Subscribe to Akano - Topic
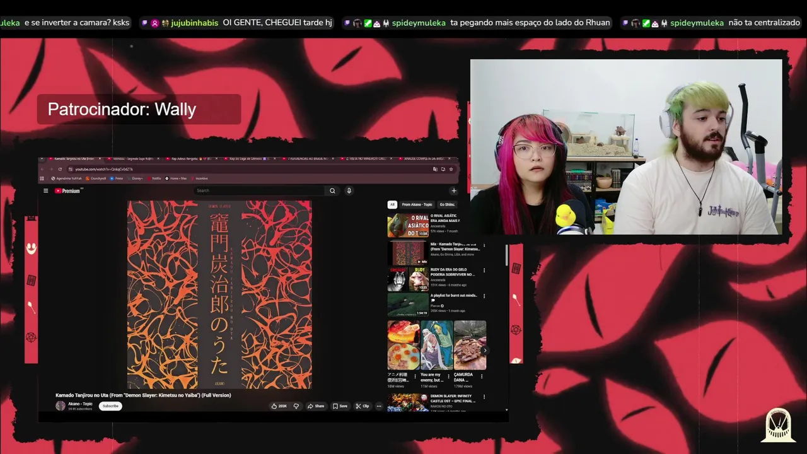 110,406
